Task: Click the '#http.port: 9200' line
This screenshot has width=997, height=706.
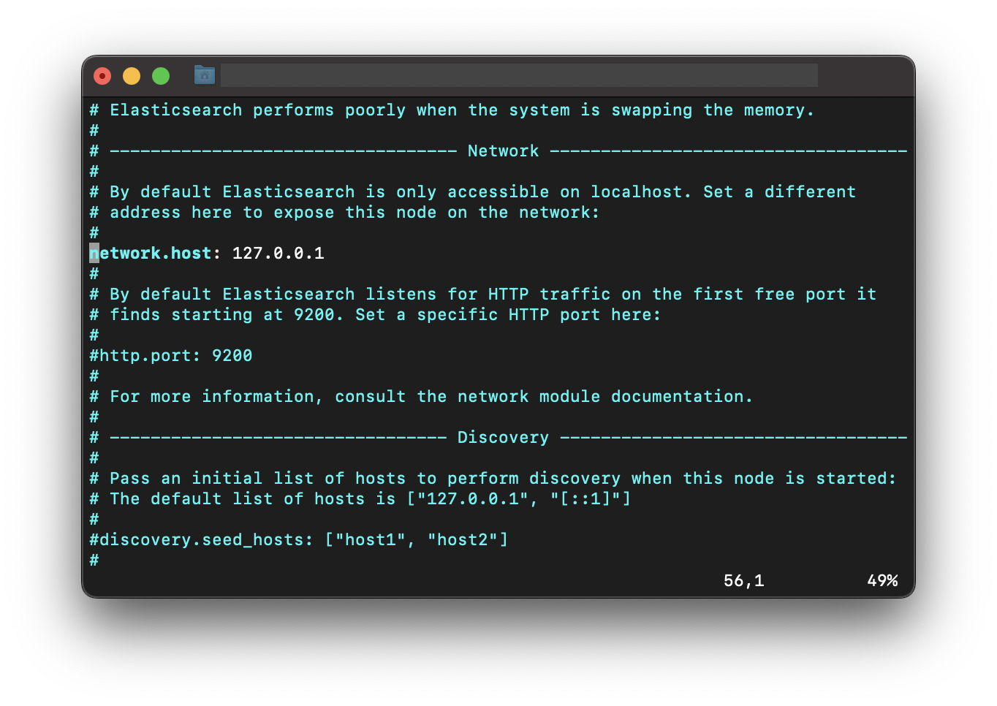Action: point(171,356)
